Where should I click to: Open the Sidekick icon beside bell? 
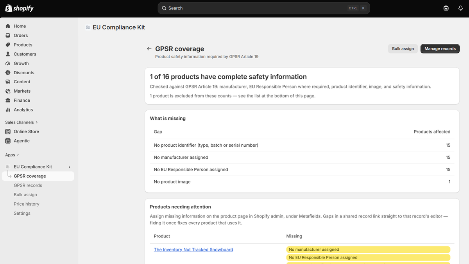(x=446, y=8)
